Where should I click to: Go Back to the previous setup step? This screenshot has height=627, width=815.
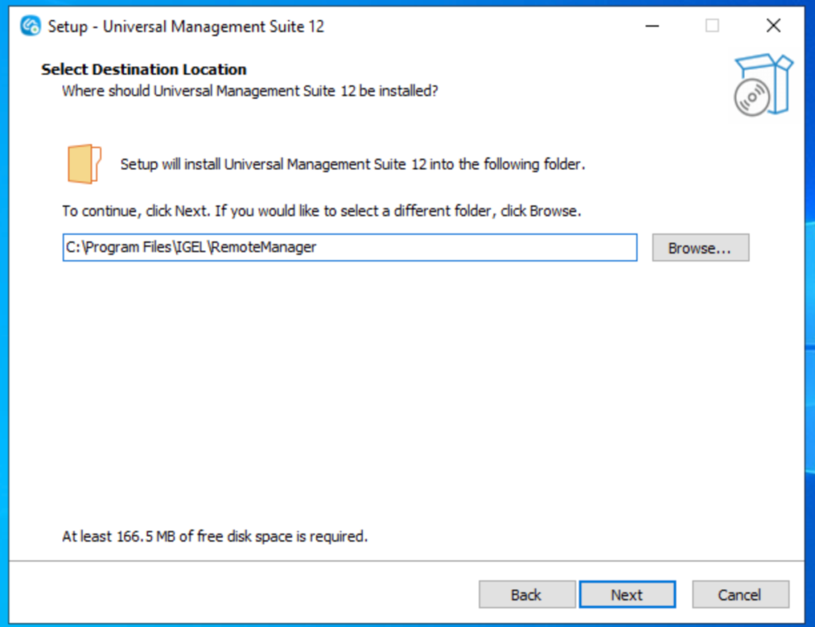(526, 594)
